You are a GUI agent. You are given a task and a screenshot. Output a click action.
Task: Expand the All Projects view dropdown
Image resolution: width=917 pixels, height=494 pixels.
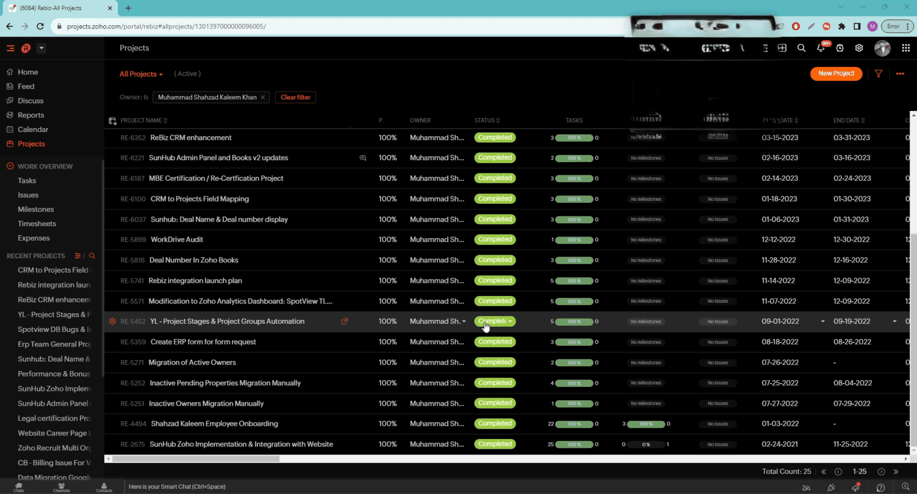[141, 74]
